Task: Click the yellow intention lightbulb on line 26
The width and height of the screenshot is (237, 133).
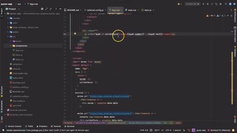Action: 75,34
